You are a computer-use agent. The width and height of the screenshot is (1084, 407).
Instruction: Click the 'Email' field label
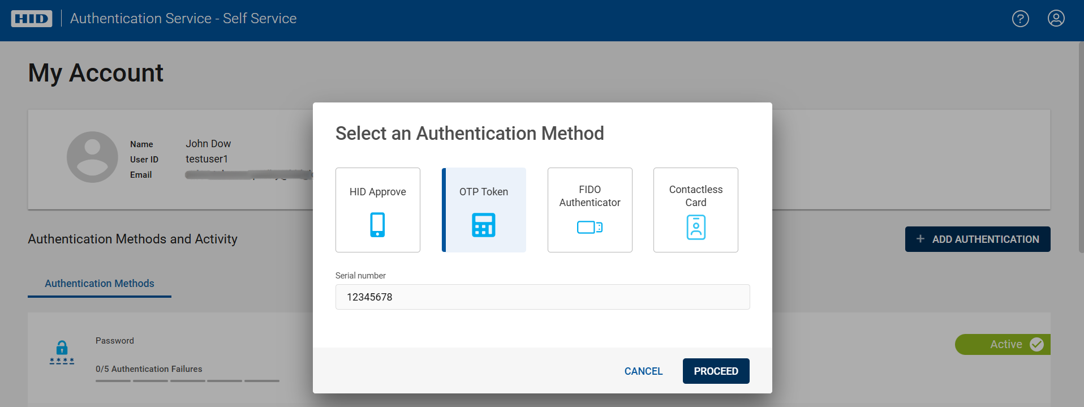coord(141,175)
